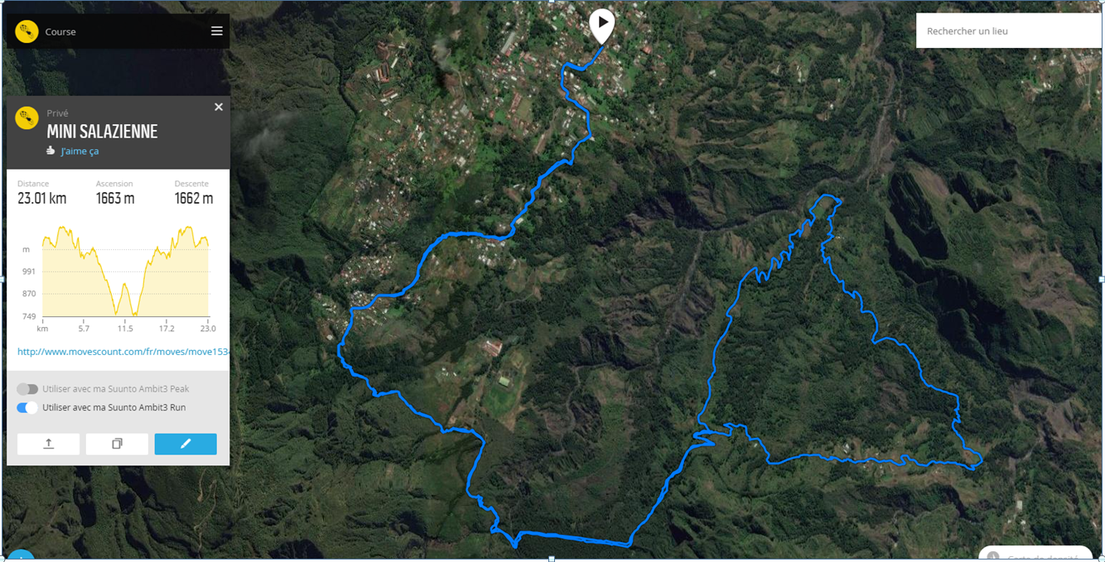Click the Course header label
1105x562 pixels.
(60, 32)
